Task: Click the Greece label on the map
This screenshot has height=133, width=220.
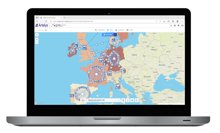Action: (144, 99)
